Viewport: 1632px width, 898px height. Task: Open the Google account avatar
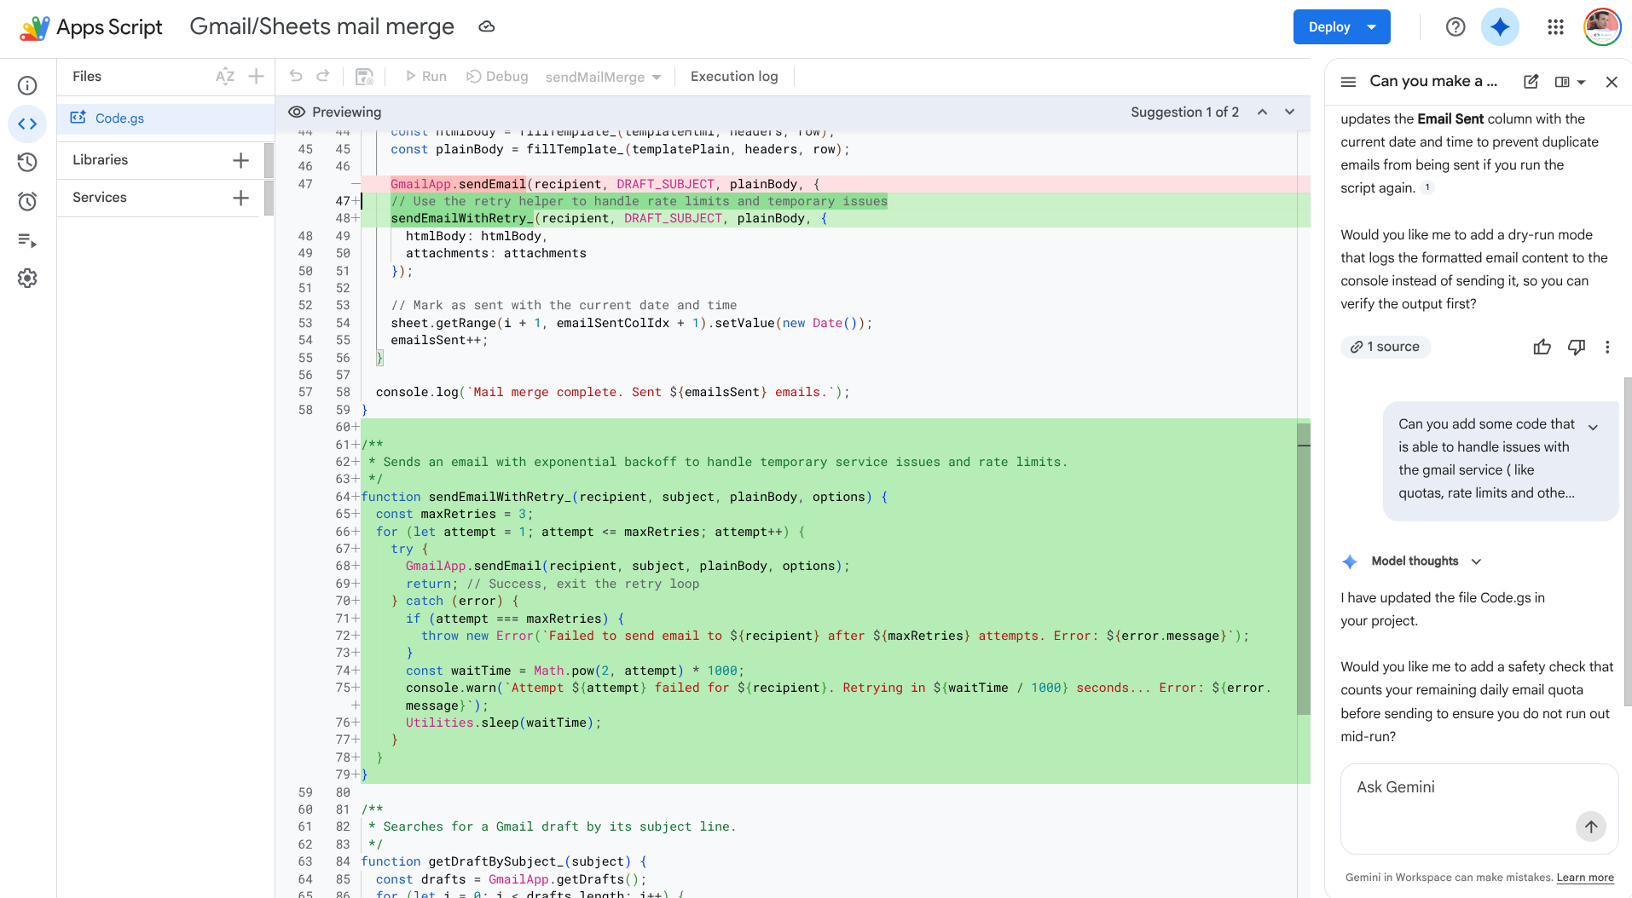(1601, 27)
